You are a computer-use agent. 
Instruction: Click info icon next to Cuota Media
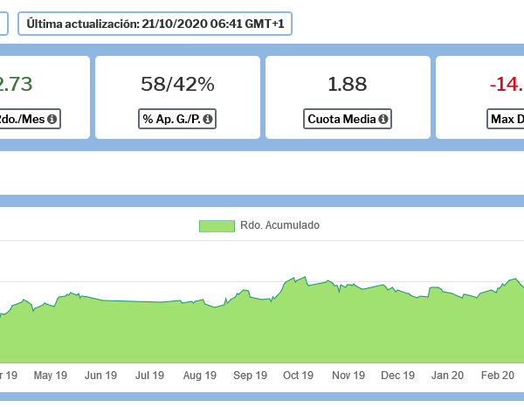tap(383, 119)
